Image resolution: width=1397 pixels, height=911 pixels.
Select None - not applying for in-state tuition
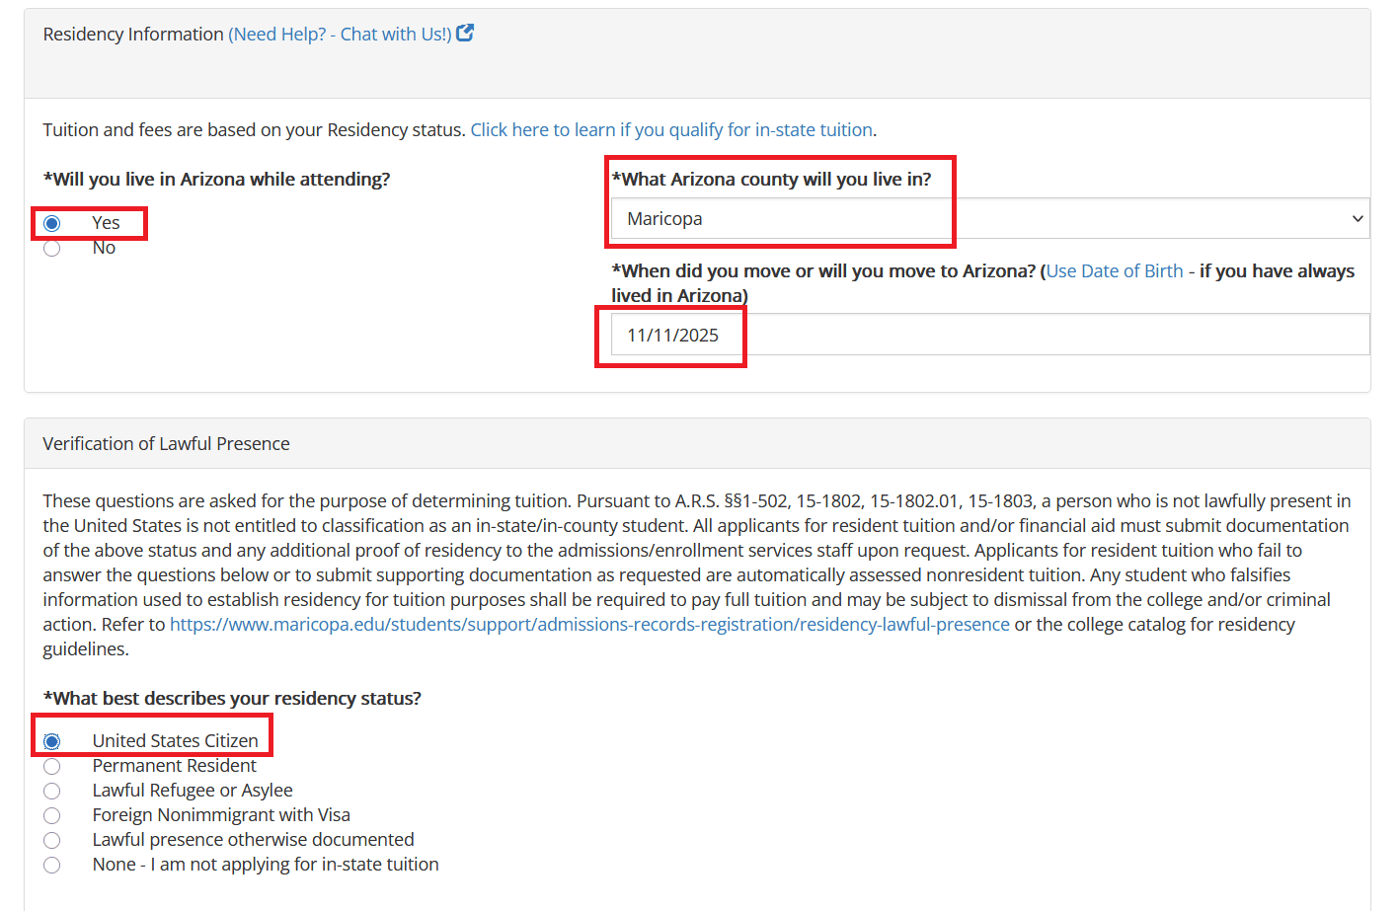(52, 866)
